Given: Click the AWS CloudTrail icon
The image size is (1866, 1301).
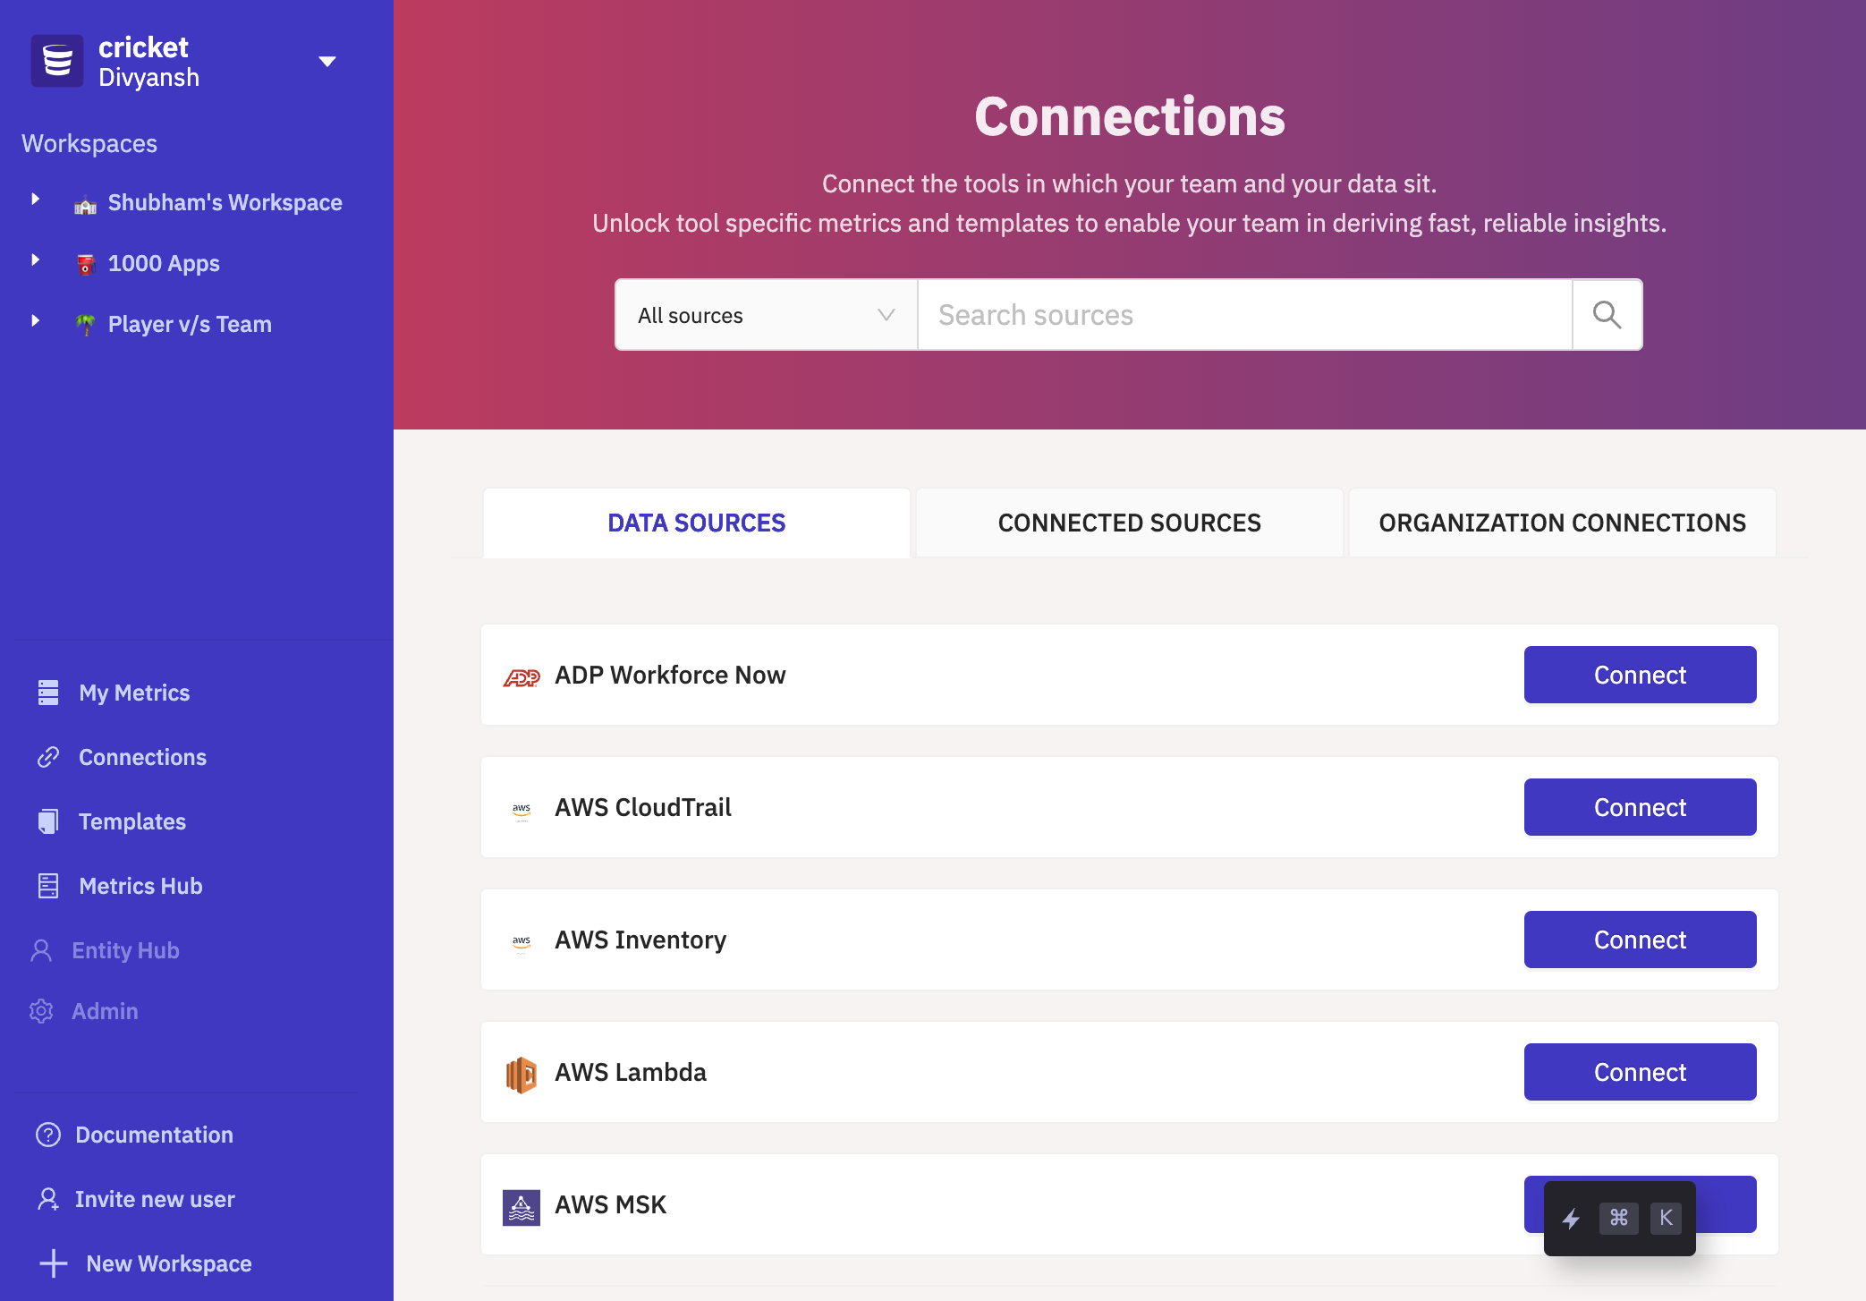Looking at the screenshot, I should pos(522,809).
